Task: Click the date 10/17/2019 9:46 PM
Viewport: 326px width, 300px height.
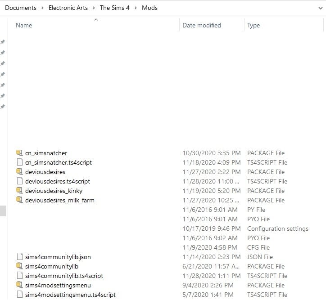Action: (212, 228)
